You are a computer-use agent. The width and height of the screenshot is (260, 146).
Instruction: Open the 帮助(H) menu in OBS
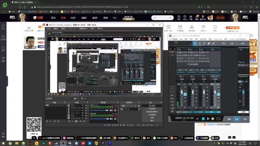[x=100, y=29]
